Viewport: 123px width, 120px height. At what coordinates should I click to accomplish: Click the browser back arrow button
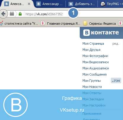pos(4,14)
